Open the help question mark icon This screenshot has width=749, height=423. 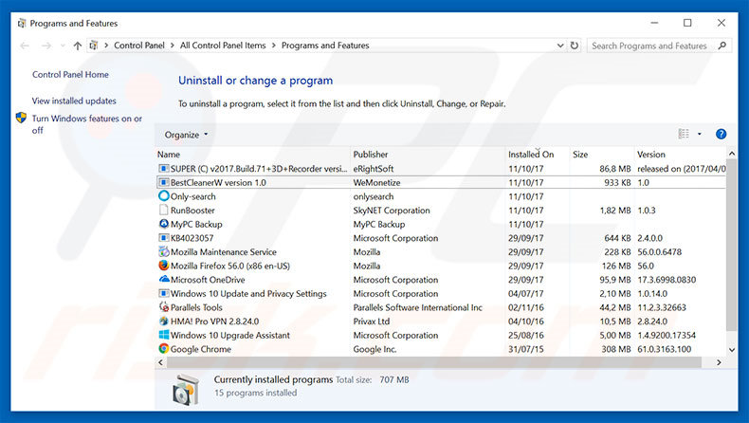click(x=721, y=135)
